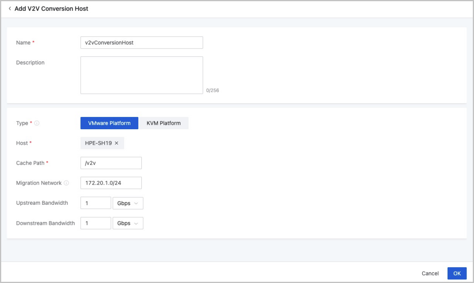The image size is (474, 283).
Task: Click the Cache Path input field
Action: click(111, 163)
